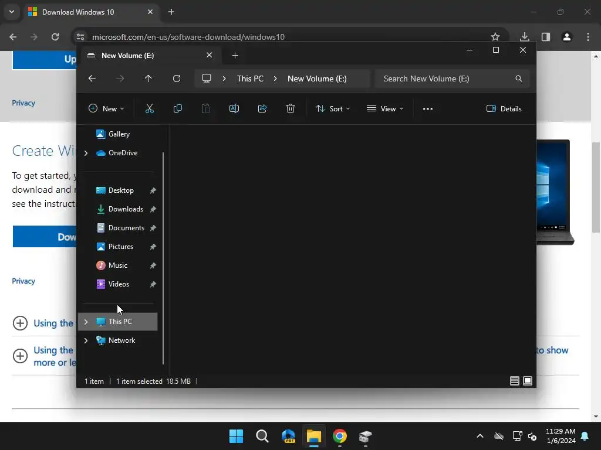Click the Share icon in File Explorer toolbar
This screenshot has height=450, width=601.
click(262, 108)
